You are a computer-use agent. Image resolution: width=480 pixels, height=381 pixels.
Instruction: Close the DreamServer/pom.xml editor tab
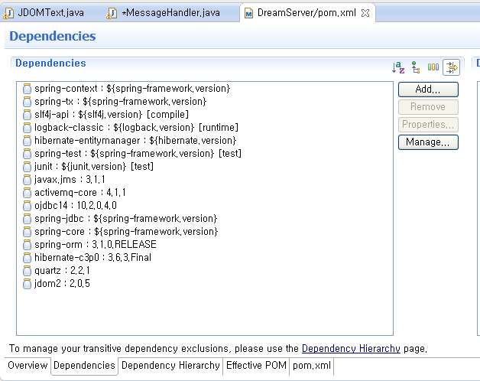point(365,13)
